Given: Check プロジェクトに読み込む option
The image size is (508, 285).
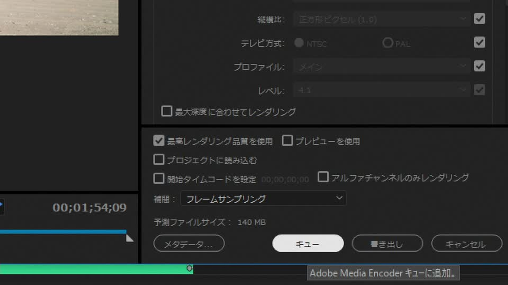Looking at the screenshot, I should pos(159,160).
